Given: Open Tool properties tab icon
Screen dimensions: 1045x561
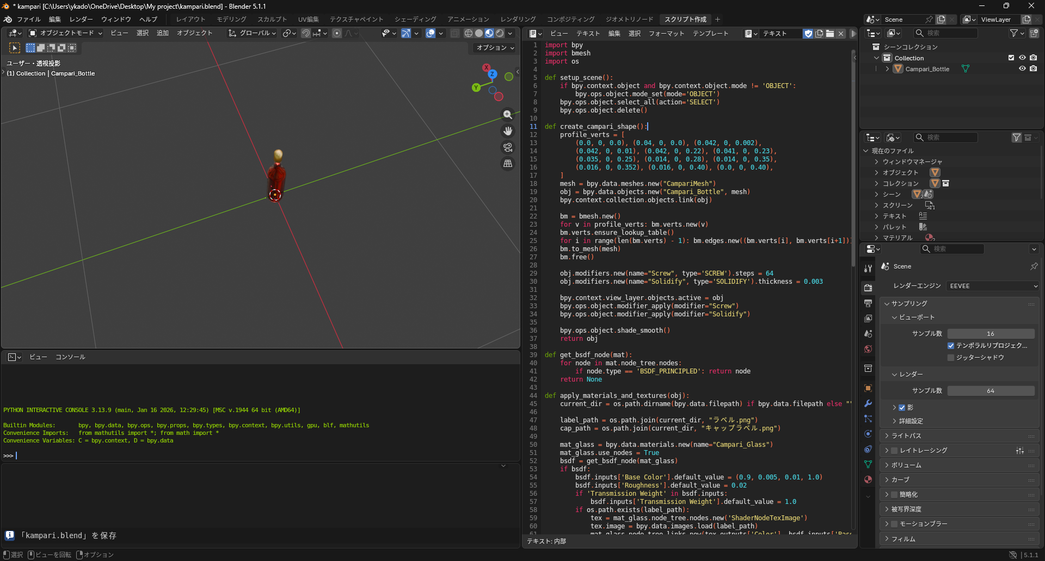Looking at the screenshot, I should click(868, 269).
